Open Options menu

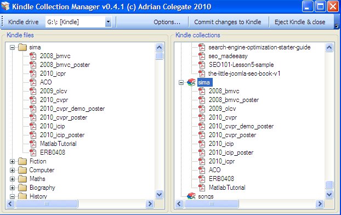(x=167, y=22)
